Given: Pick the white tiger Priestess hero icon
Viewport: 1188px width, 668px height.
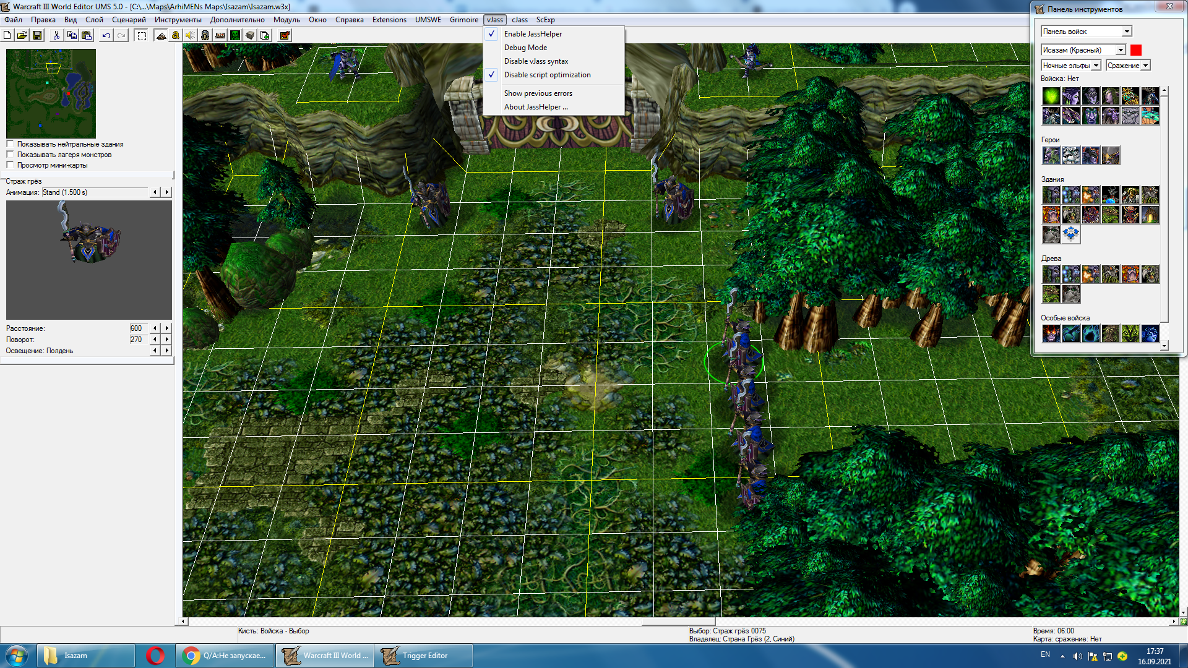Looking at the screenshot, I should coord(1071,155).
